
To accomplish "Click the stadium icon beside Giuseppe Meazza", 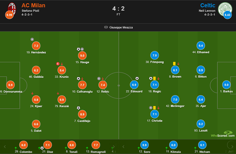I will 106,27.
